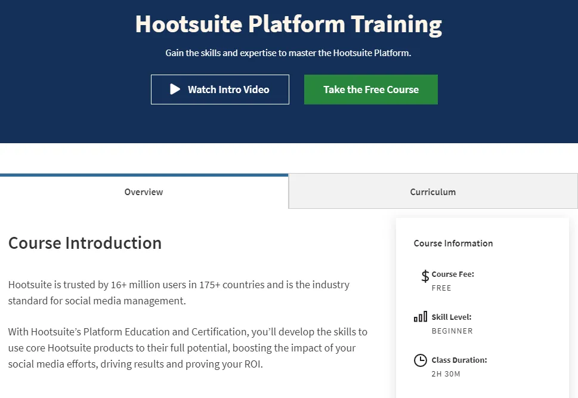578x398 pixels.
Task: Click the Skill Level label
Action: (451, 317)
